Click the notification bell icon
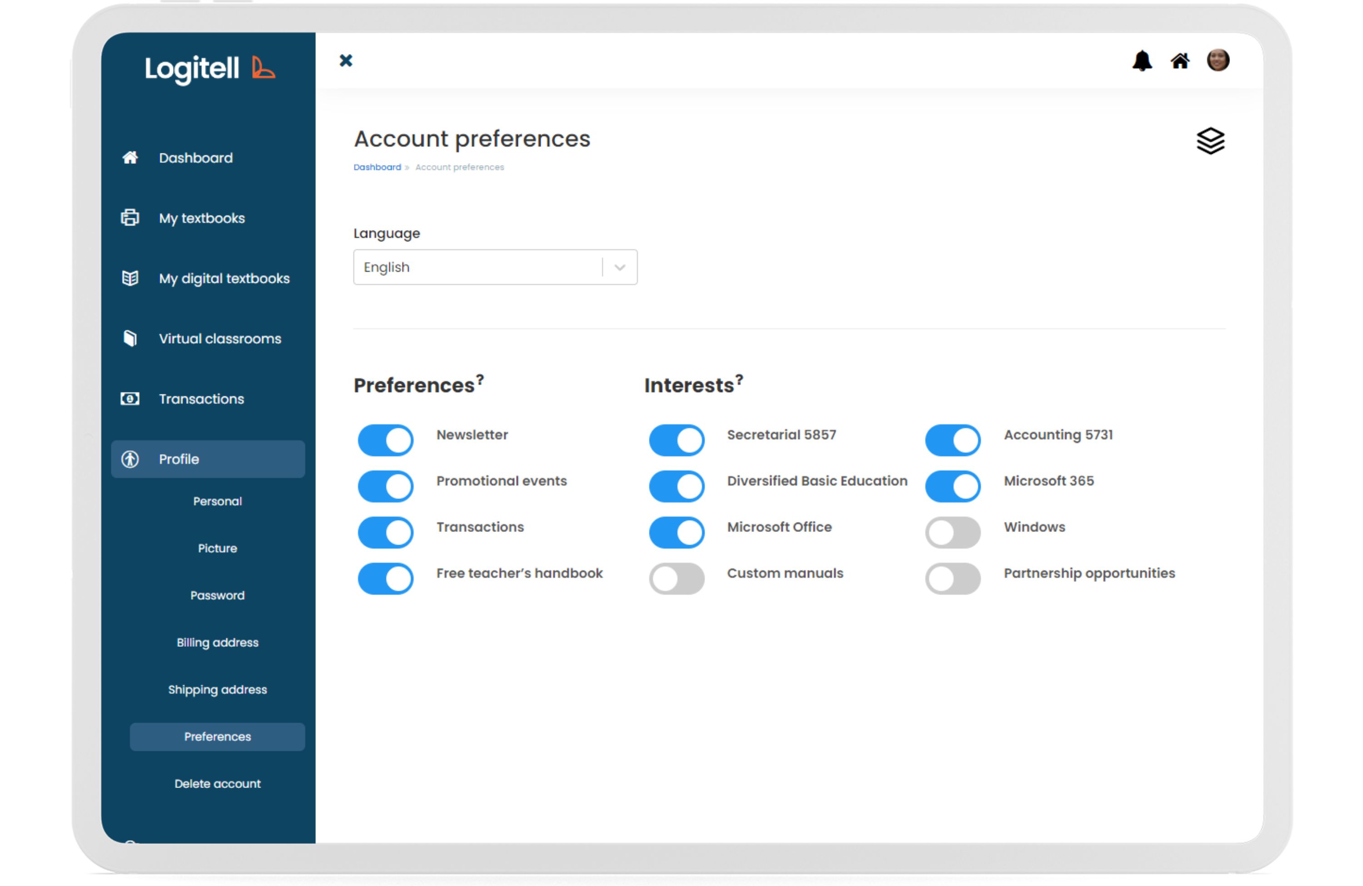1363x886 pixels. (1143, 61)
